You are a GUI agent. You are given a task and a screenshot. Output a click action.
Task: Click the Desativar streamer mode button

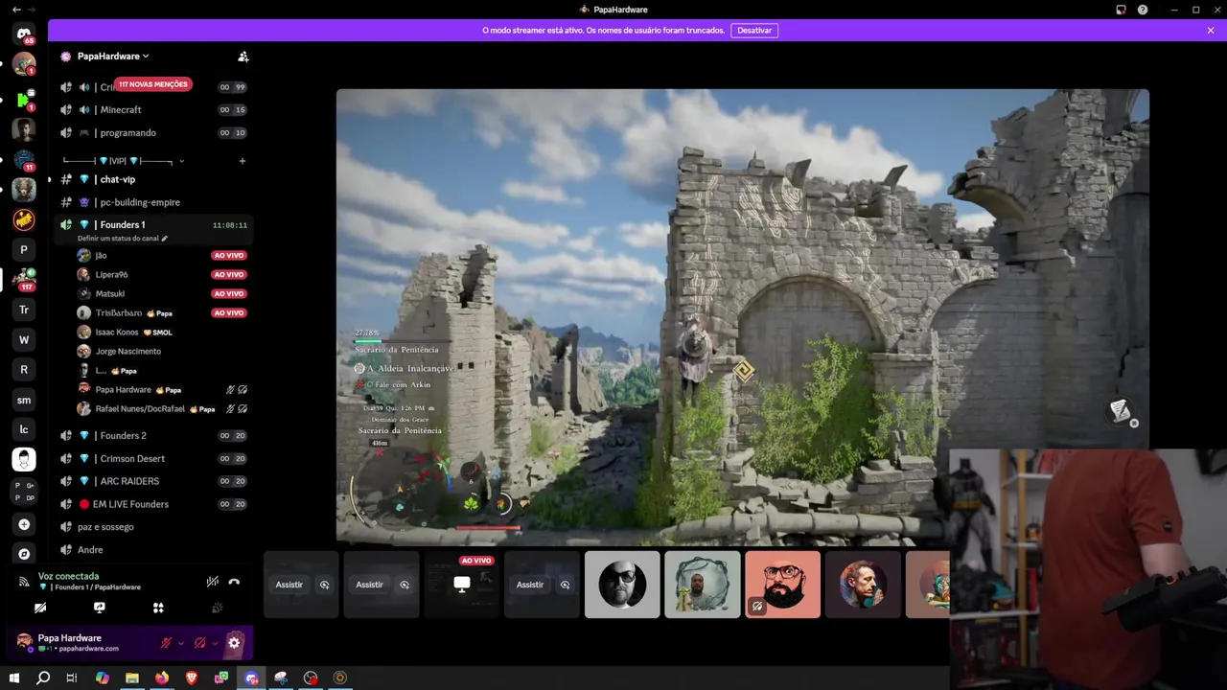pos(754,31)
